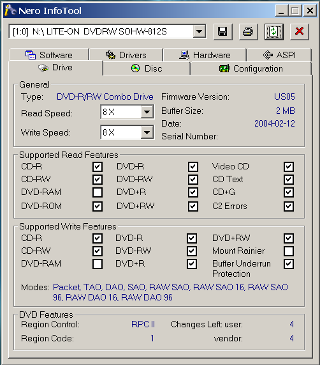This screenshot has width=320, height=365.
Task: Click the date value 2004-02-12
Action: pyautogui.click(x=275, y=123)
